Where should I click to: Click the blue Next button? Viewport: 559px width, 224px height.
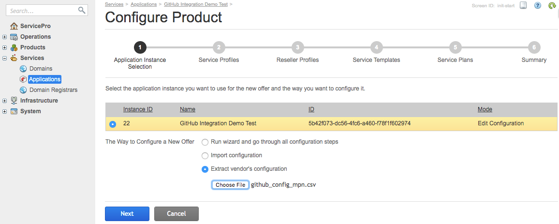pyautogui.click(x=127, y=214)
